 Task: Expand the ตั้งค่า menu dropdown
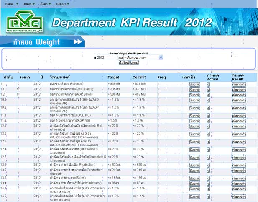click(45, 3)
